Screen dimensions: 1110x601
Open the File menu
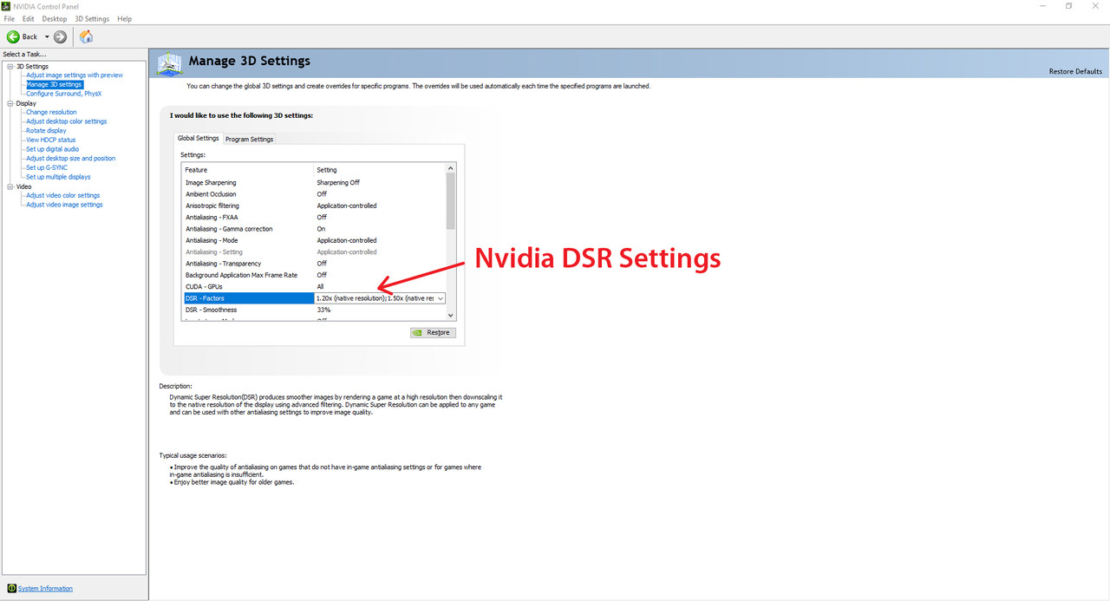click(x=9, y=18)
